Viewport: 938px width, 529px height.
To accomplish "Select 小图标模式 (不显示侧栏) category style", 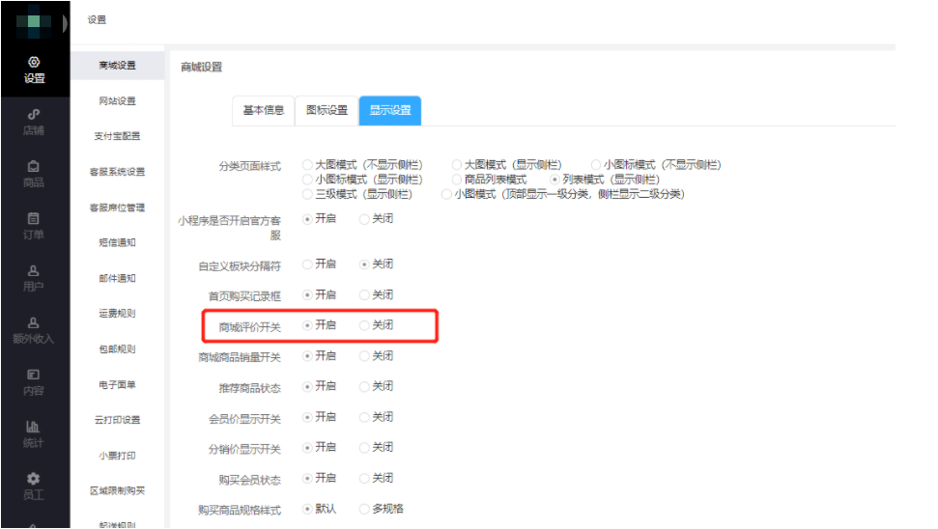I will (596, 164).
